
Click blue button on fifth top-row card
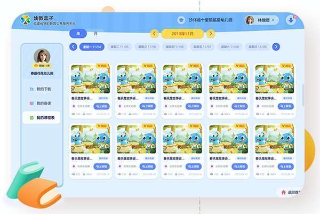tap(286, 106)
